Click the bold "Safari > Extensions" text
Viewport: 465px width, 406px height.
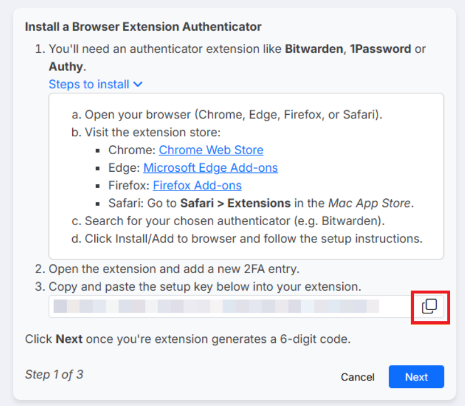(x=235, y=204)
